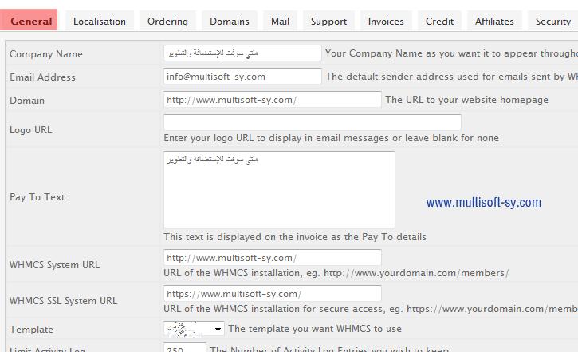The image size is (578, 352).
Task: Click 'The template you want WHMCS to use'
Action: click(x=315, y=329)
